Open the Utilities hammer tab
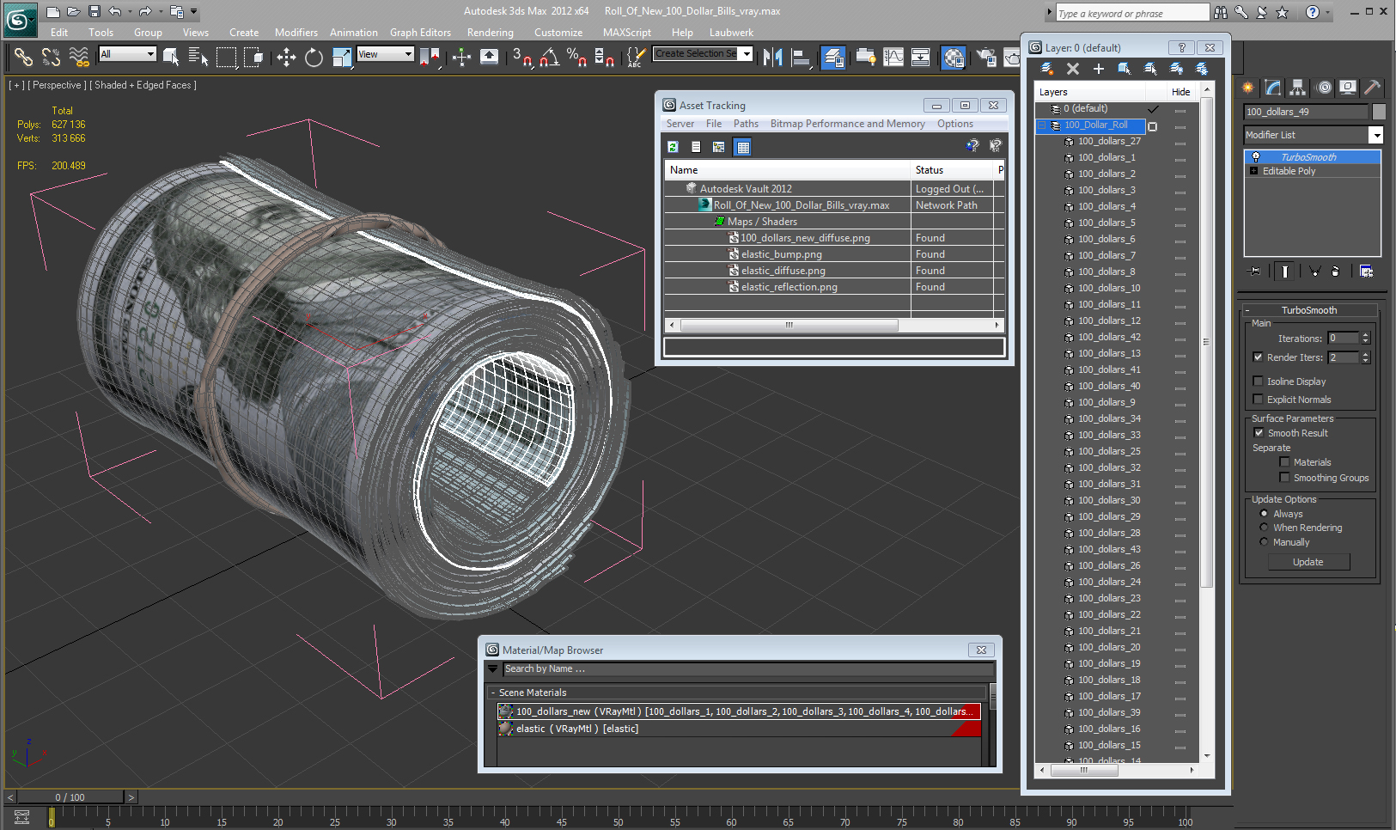Screen dimensions: 1396x830 [1372, 88]
